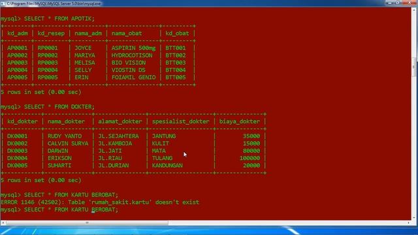Click cell RP0004 in APOTIK table
The width and height of the screenshot is (418, 235).
pyautogui.click(x=48, y=70)
